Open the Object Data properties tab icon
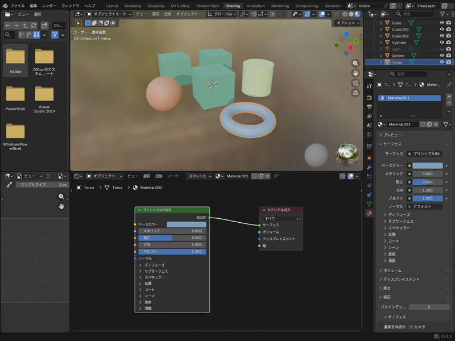This screenshot has width=455, height=341. [x=369, y=204]
